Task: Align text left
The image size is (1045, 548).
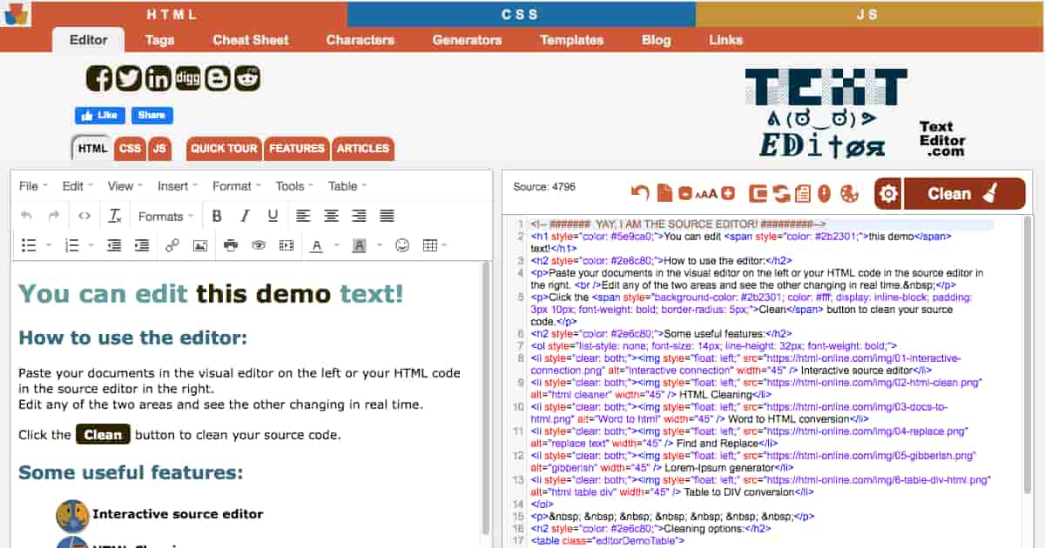Action: point(303,216)
